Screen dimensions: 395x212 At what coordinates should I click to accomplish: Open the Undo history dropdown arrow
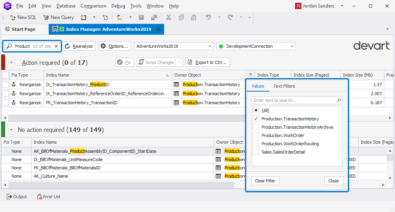click(x=219, y=17)
